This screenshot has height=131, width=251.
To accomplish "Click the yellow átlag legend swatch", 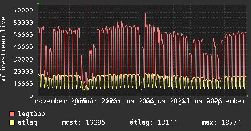I will 12,122.
